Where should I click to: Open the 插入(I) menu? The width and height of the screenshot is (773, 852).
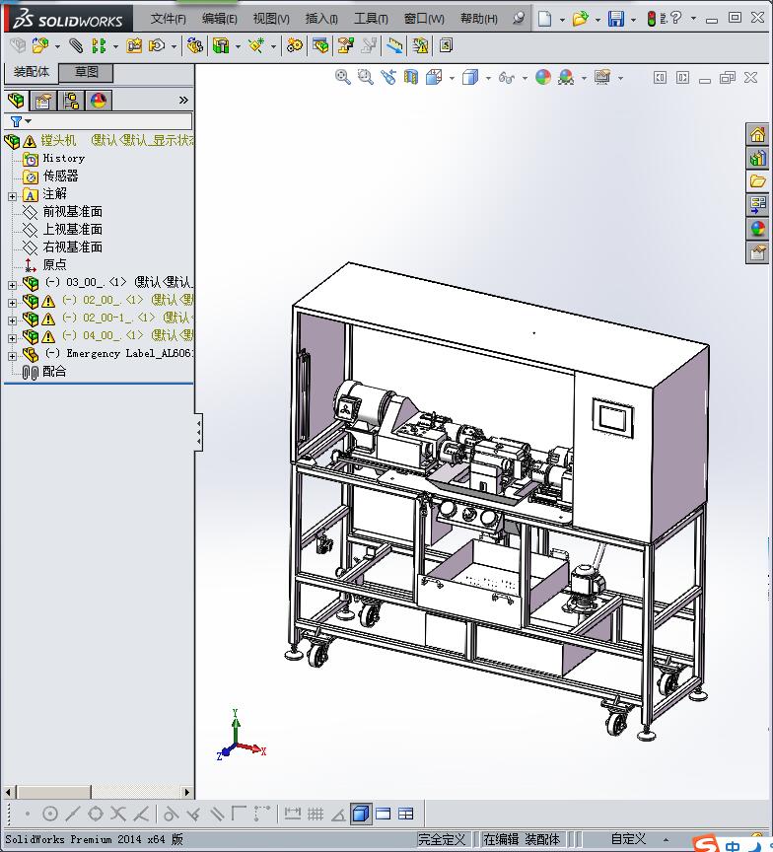click(x=321, y=19)
